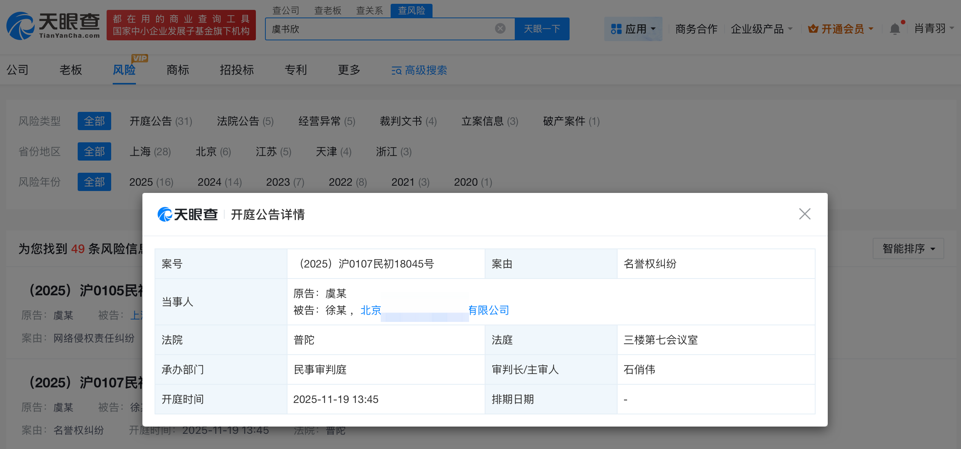Select the 全部 filter for 省份地区

(94, 151)
